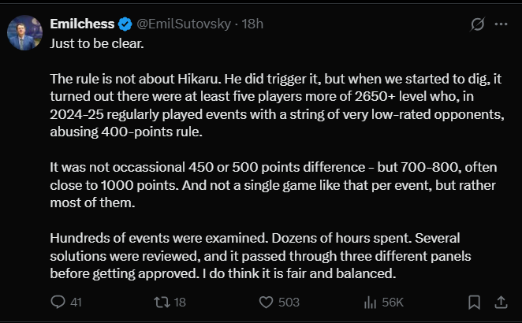Click the 56K views count
The height and width of the screenshot is (323, 522).
tap(393, 302)
